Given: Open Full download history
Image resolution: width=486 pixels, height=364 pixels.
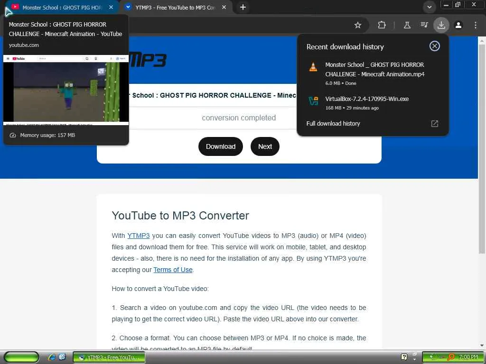Looking at the screenshot, I should pos(373,124).
